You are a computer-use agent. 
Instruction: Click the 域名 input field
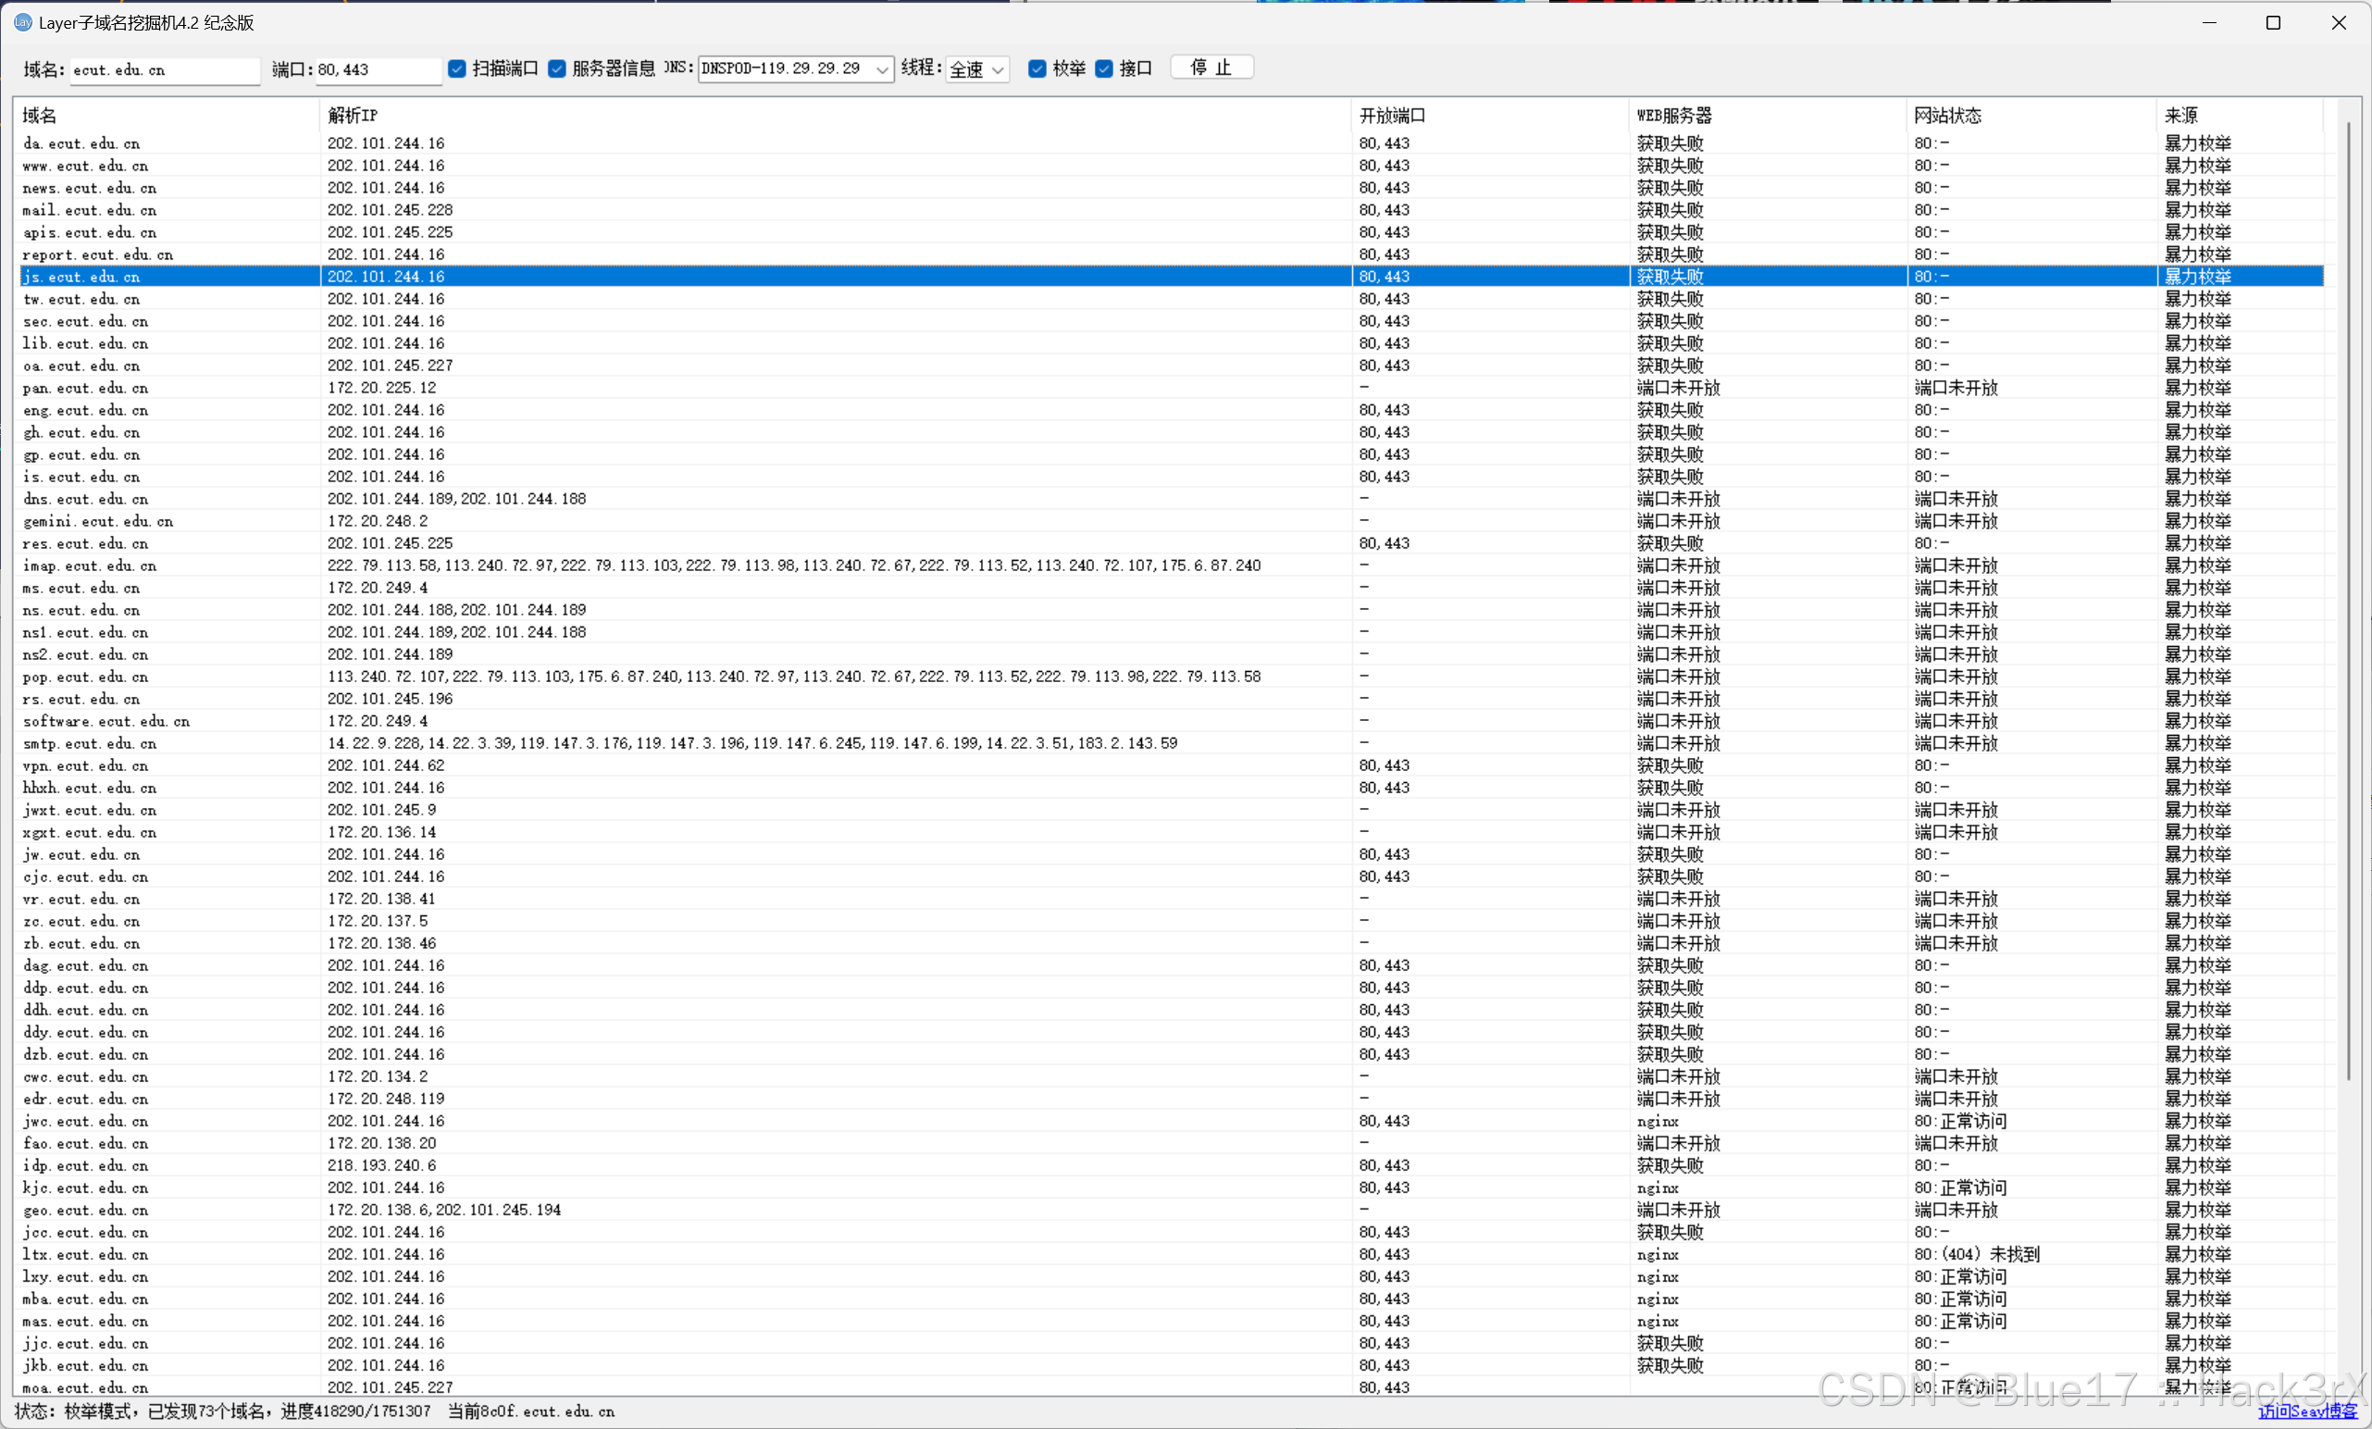[164, 69]
